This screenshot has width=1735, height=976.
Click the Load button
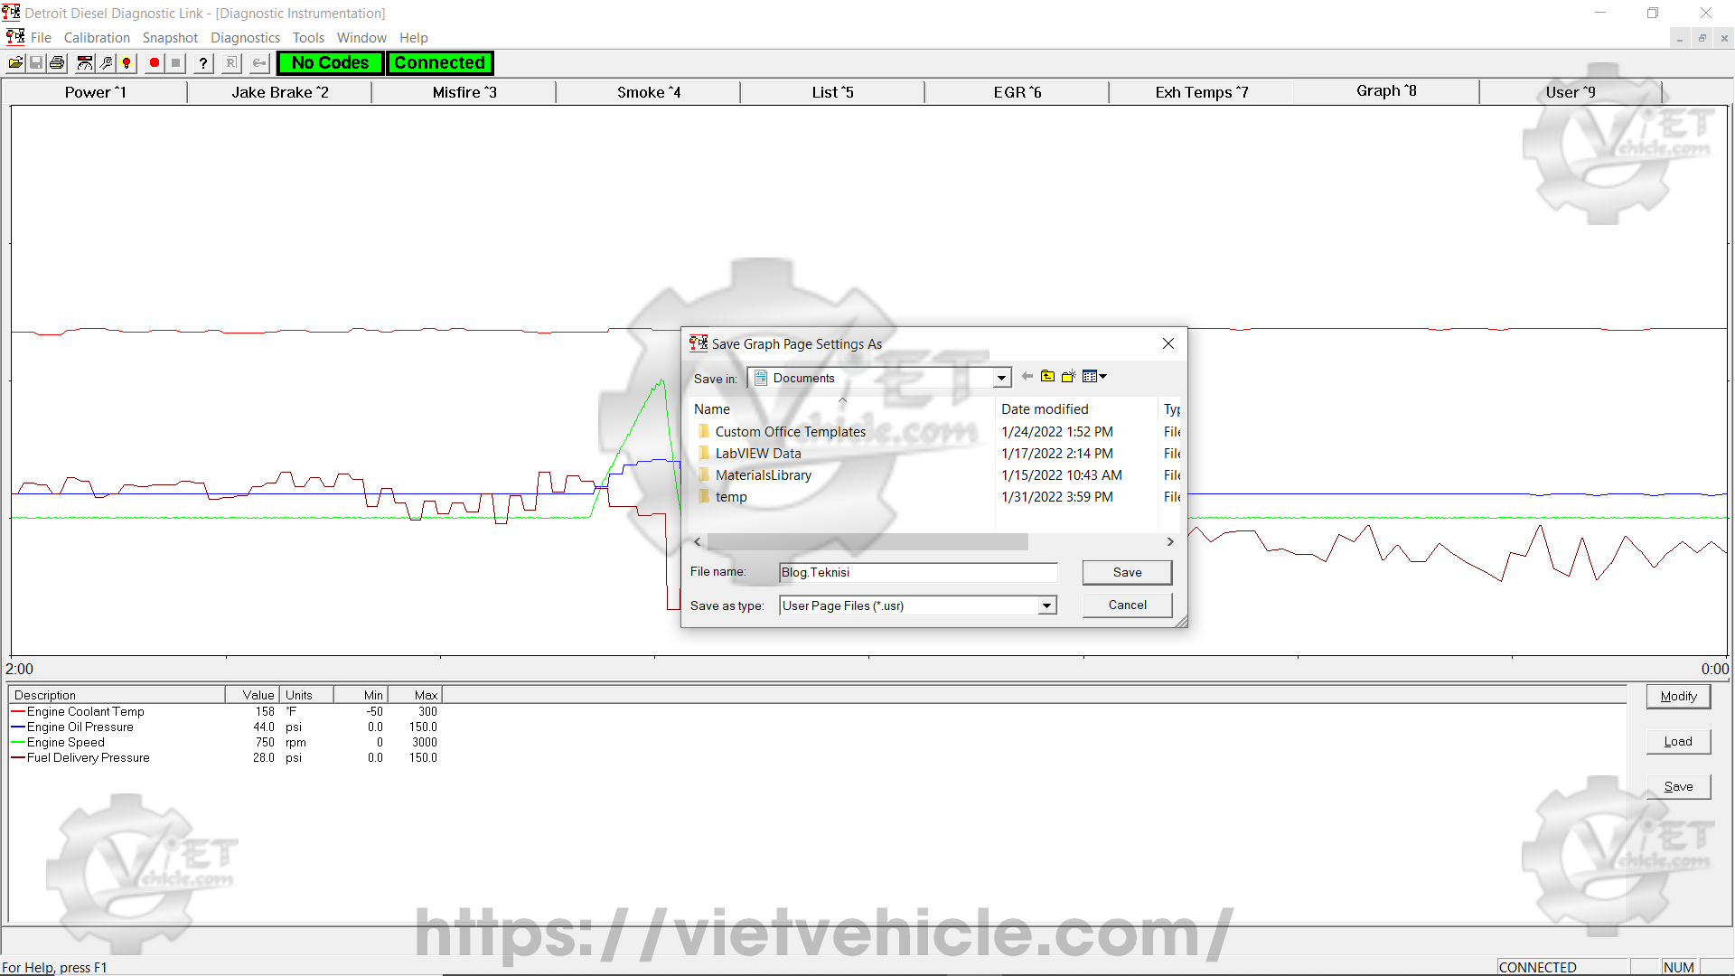coord(1678,741)
